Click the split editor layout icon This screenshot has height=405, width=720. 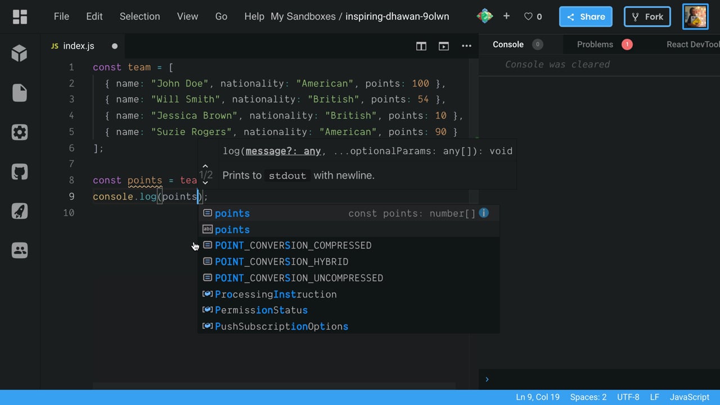tap(421, 46)
